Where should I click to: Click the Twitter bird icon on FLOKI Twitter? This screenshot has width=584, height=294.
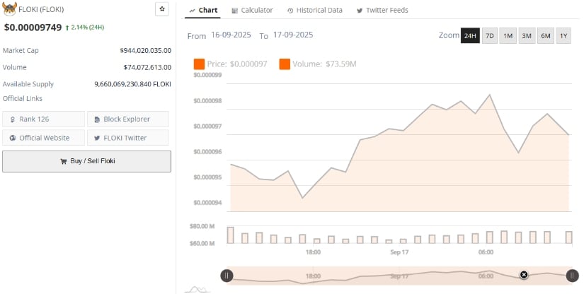pyautogui.click(x=97, y=138)
